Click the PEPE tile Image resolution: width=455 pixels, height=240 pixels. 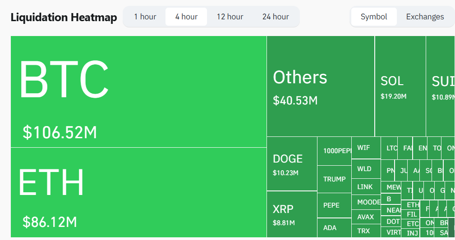click(x=335, y=205)
